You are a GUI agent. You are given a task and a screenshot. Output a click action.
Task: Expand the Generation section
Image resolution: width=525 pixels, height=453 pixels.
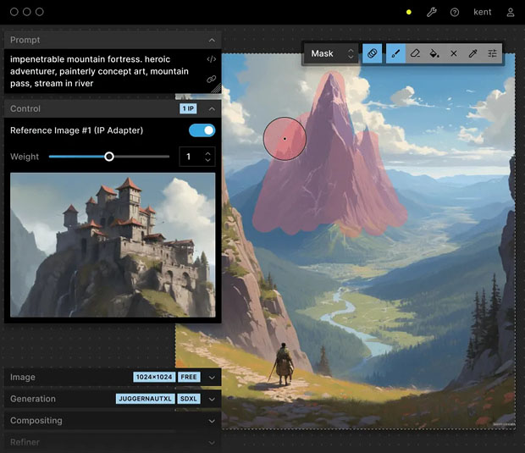click(212, 399)
